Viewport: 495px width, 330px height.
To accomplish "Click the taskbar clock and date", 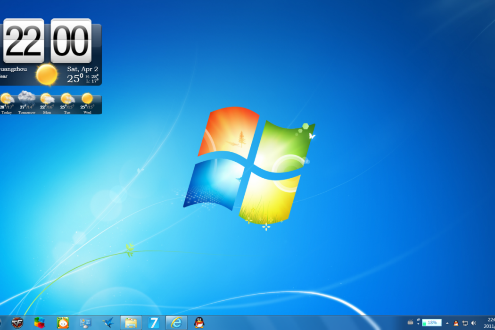I will (x=489, y=323).
